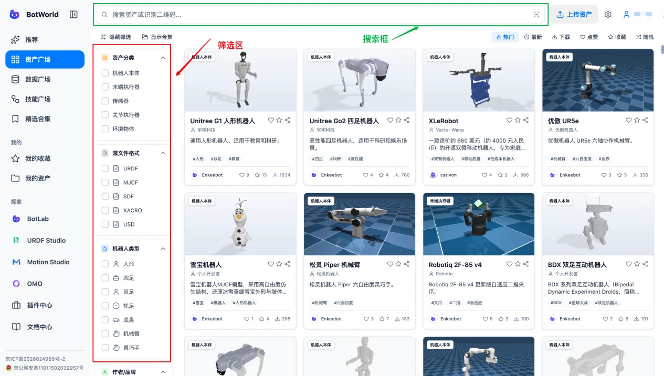Screen dimensions: 664x376
Task: Check the SDF format checkbox
Action: (x=105, y=196)
